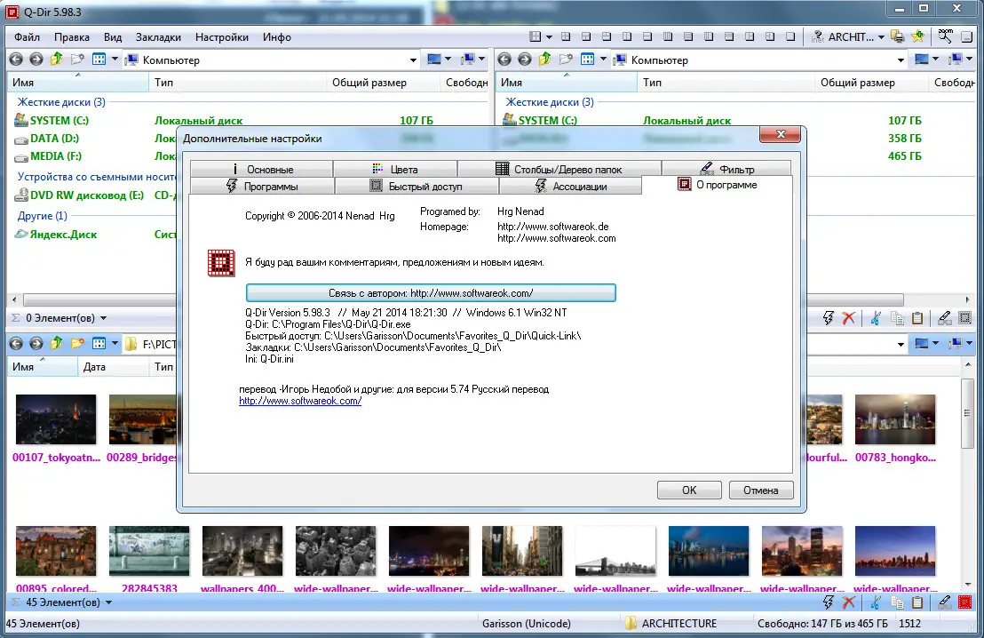The image size is (984, 638).
Task: Open the zoom magnifier tool
Action: [x=945, y=36]
